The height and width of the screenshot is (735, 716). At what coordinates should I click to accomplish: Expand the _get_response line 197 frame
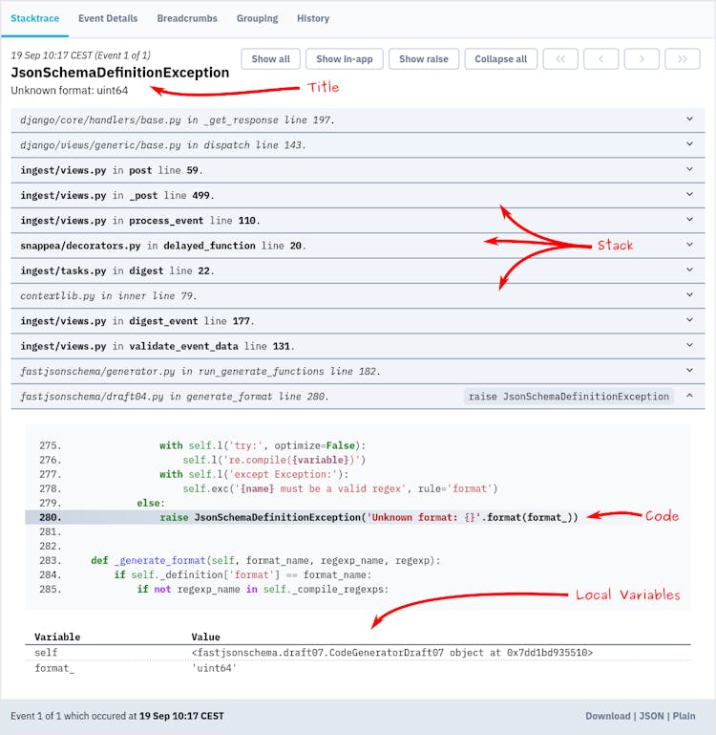[x=689, y=119]
